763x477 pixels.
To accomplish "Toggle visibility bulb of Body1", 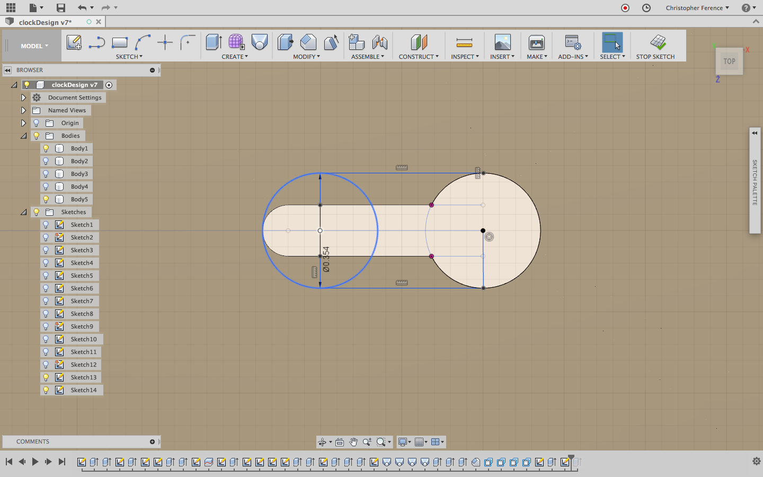I will point(46,148).
